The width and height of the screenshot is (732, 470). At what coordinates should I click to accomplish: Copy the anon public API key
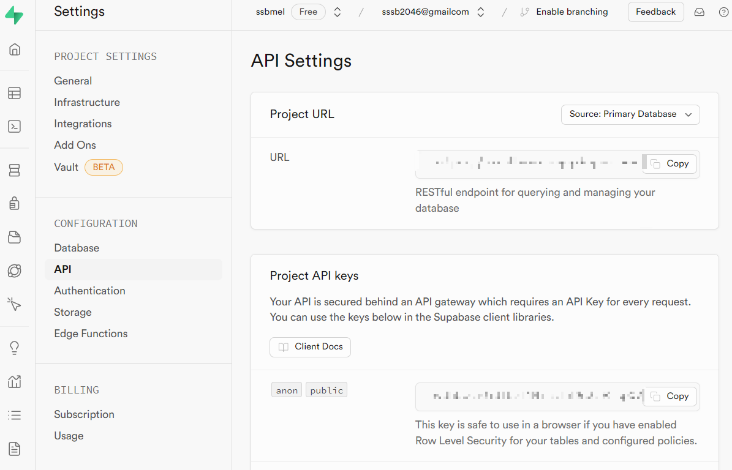pos(670,397)
